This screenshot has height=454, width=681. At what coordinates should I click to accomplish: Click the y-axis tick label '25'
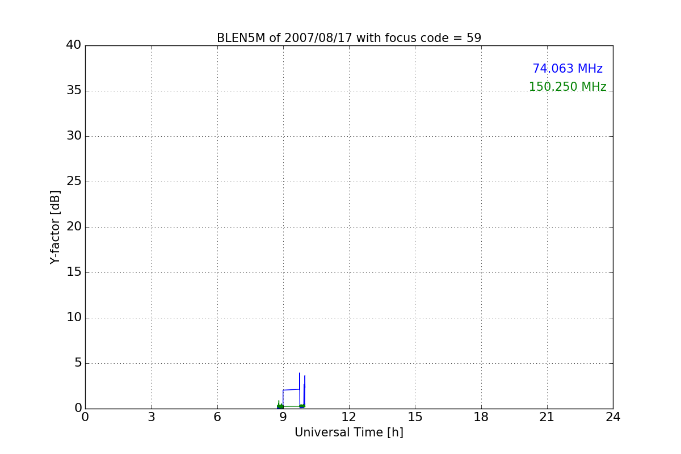pyautogui.click(x=74, y=181)
